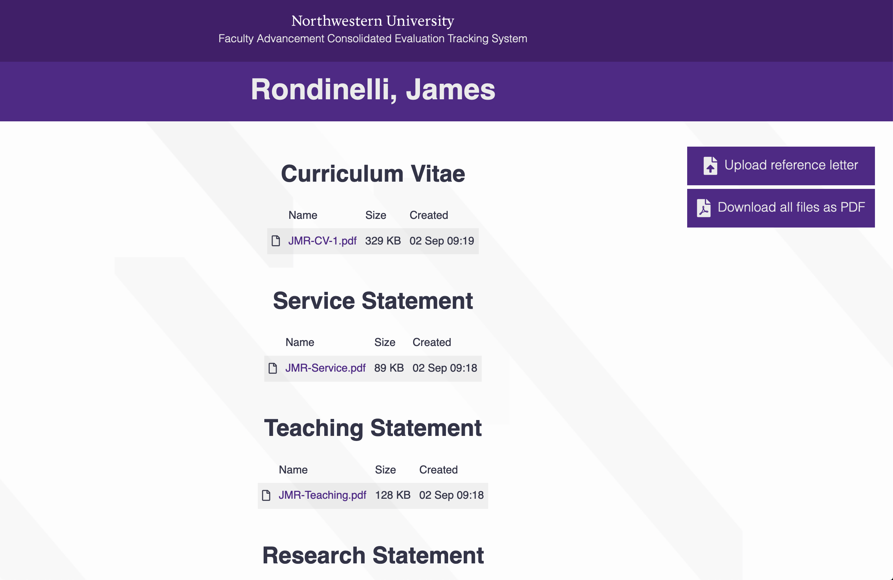This screenshot has width=893, height=580.
Task: Click the PDF icon on Download all files button
Action: click(703, 208)
